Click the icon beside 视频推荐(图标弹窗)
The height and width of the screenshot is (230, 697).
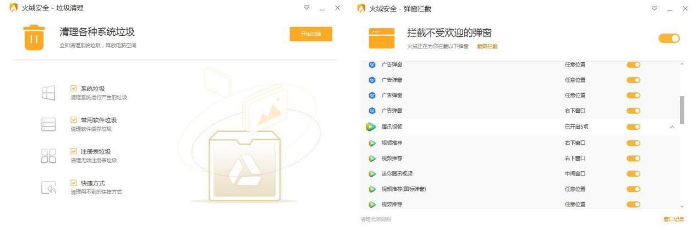[x=372, y=189]
